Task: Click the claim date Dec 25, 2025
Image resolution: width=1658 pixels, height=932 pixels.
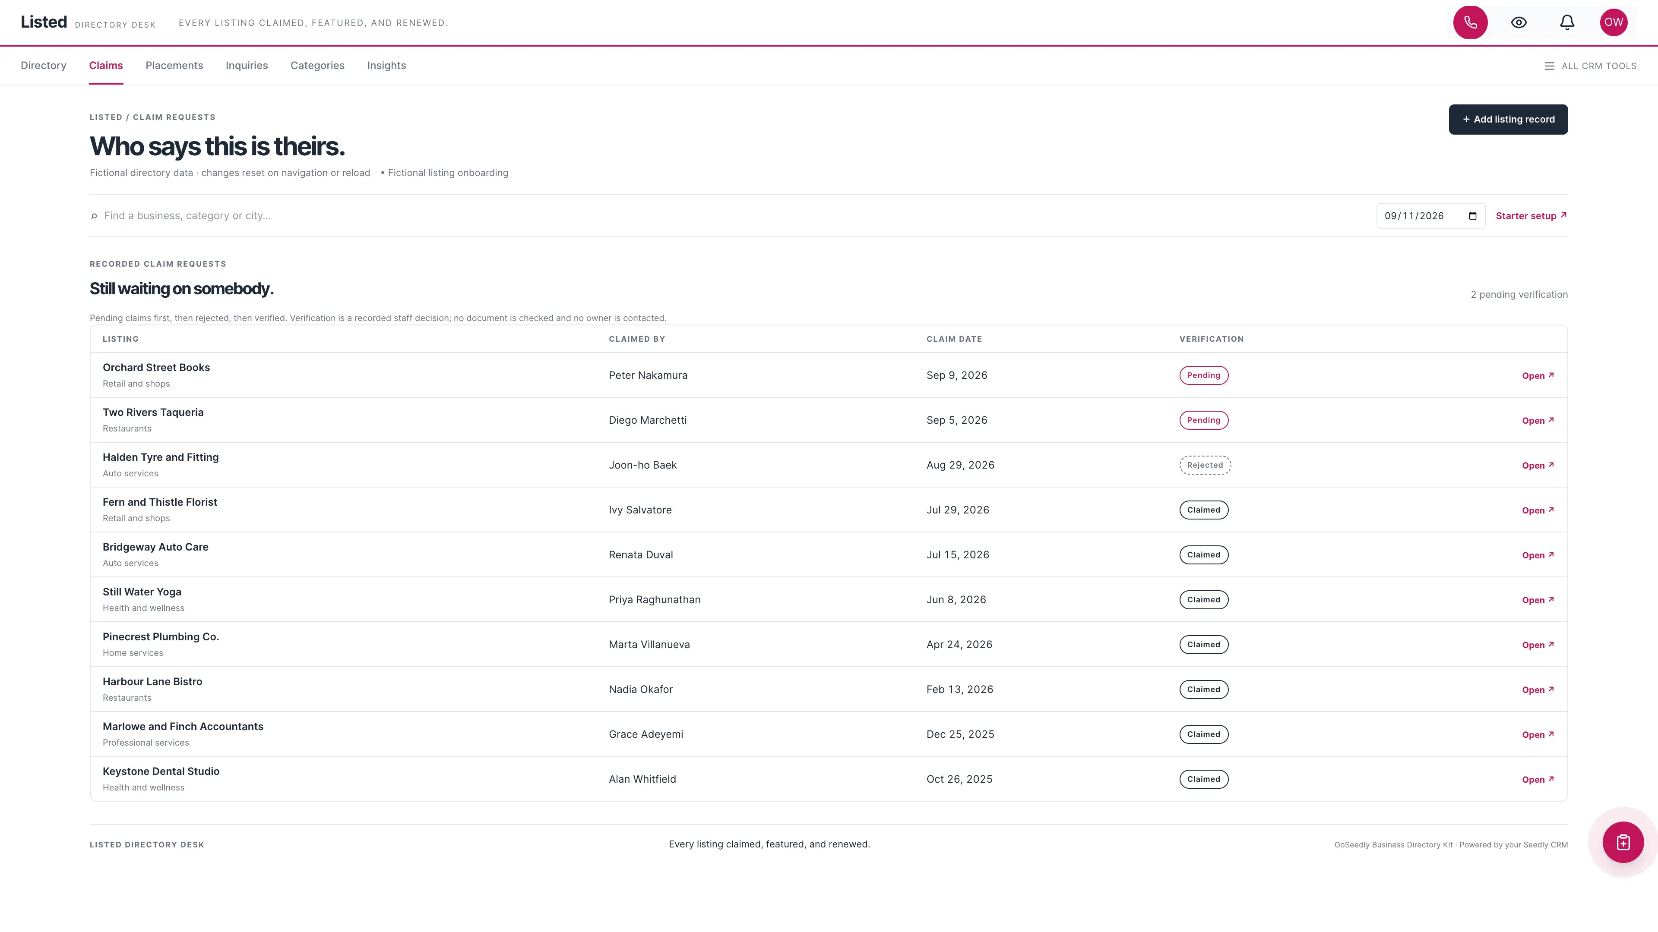Action: tap(960, 734)
